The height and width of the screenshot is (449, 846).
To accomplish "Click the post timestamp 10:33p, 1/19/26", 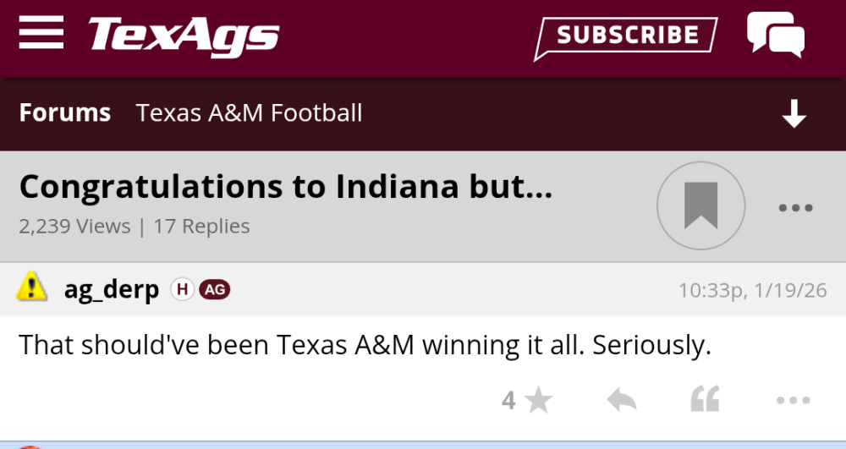I will [752, 291].
